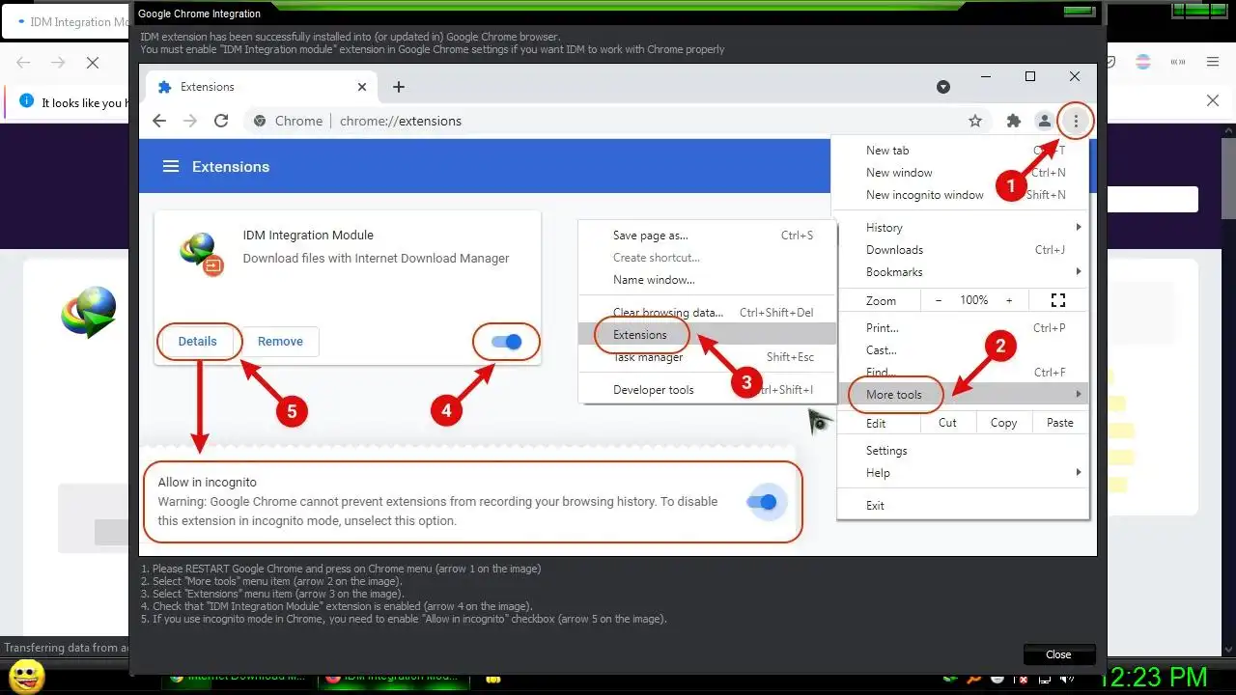Toggle the Allow in incognito switch
The height and width of the screenshot is (695, 1236).
(762, 502)
